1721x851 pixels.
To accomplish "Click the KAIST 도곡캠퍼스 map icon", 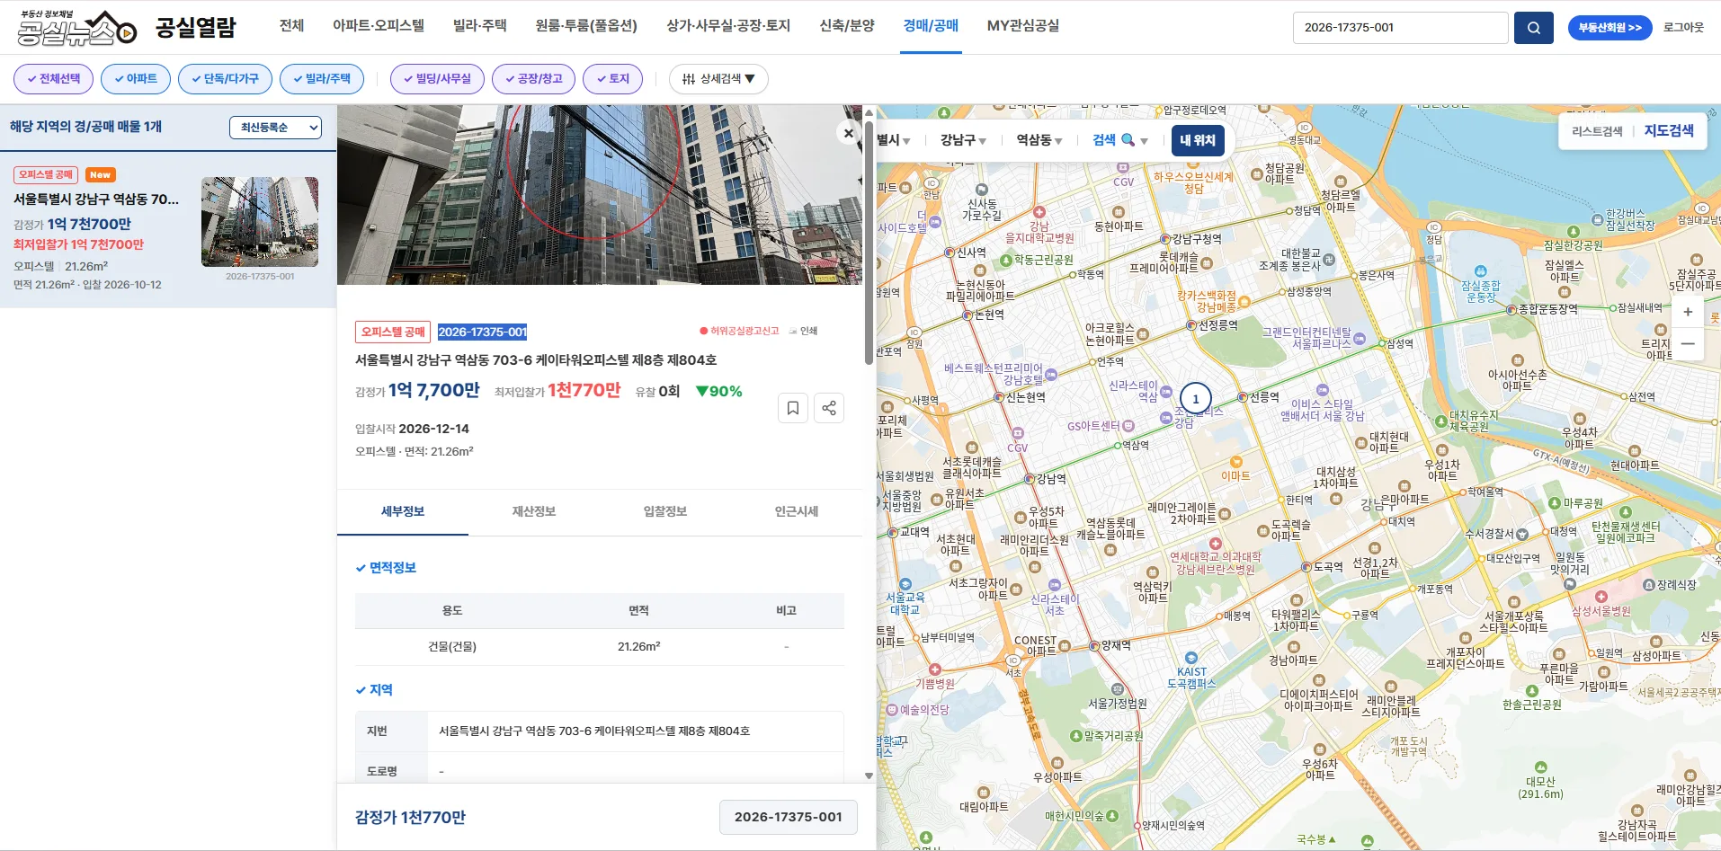I will pyautogui.click(x=1191, y=658).
